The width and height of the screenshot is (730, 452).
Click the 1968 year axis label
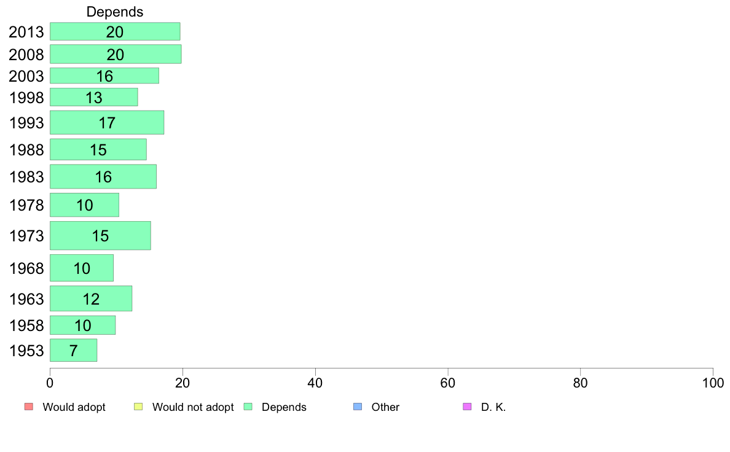click(x=26, y=268)
